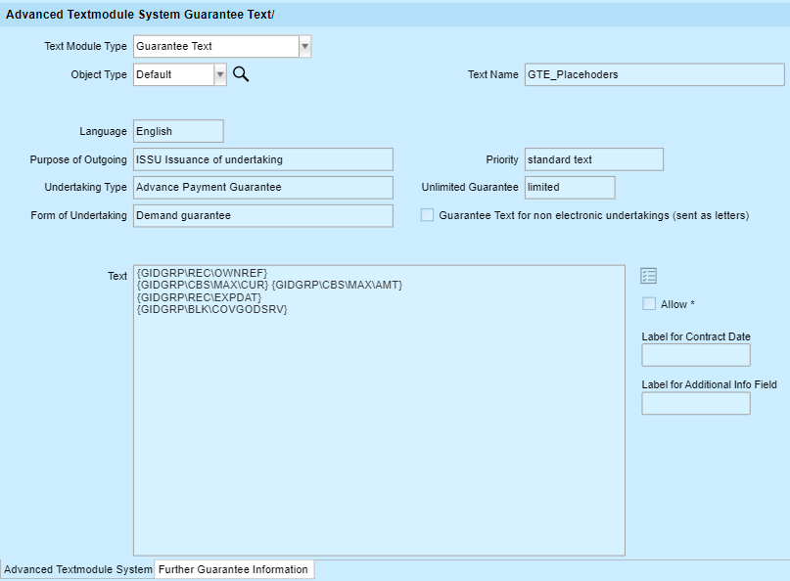Image resolution: width=790 pixels, height=581 pixels.
Task: Click the Unlimited Guarantee field showing limited
Action: click(570, 187)
